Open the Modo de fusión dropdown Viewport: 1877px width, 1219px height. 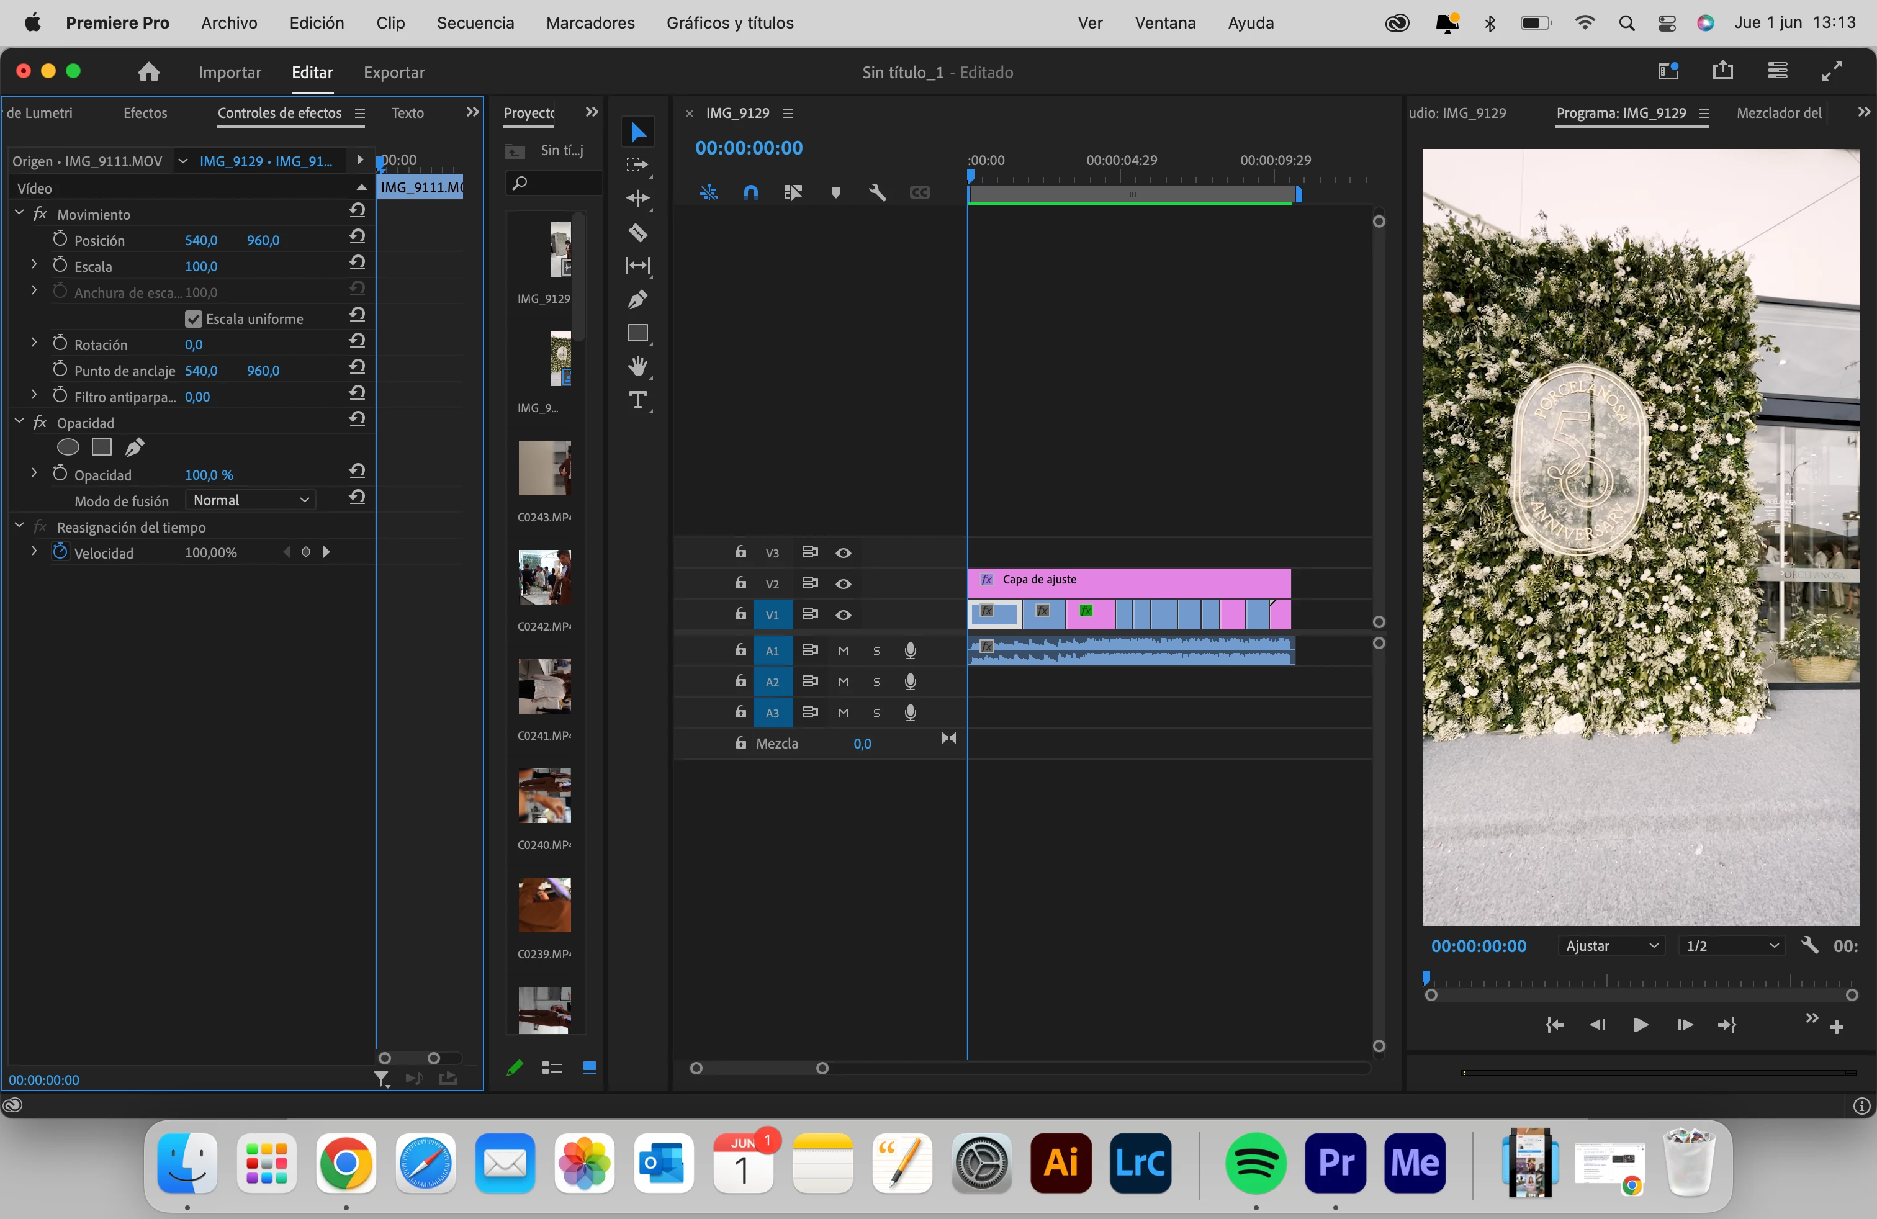(250, 500)
